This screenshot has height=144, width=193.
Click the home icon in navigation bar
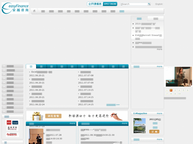[x=34, y=11]
